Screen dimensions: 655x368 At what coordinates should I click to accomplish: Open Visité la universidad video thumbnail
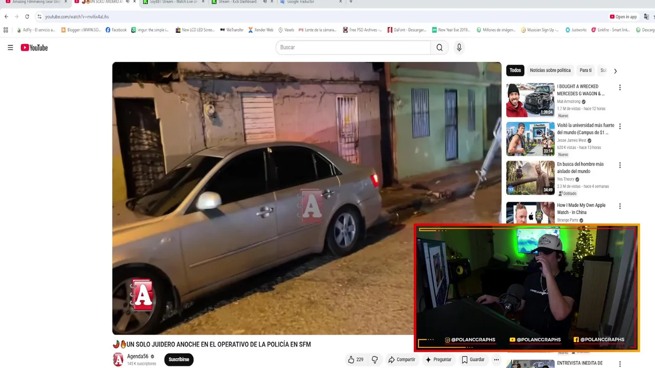pos(530,139)
